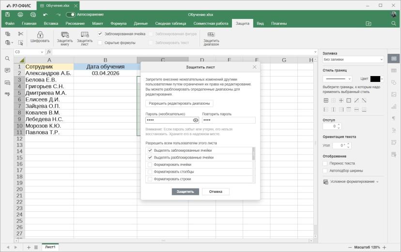Image resolution: width=401 pixels, height=252 pixels.
Task: Zoom in with the plus button
Action: pos(385,247)
